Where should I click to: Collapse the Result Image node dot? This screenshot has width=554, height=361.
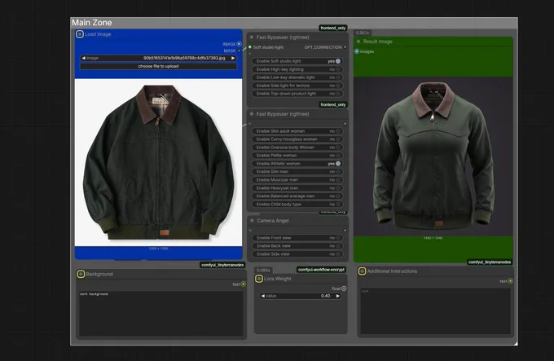pyautogui.click(x=358, y=42)
